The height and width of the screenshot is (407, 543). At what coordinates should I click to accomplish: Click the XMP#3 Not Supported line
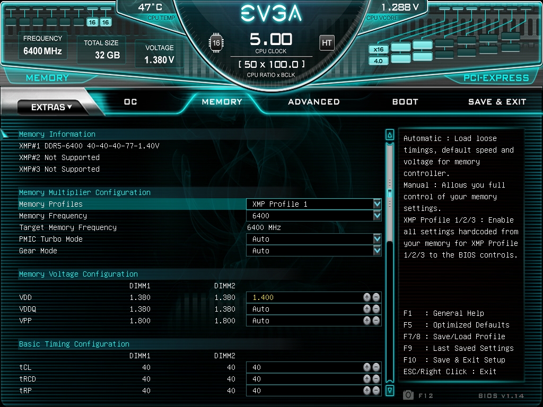coord(59,169)
